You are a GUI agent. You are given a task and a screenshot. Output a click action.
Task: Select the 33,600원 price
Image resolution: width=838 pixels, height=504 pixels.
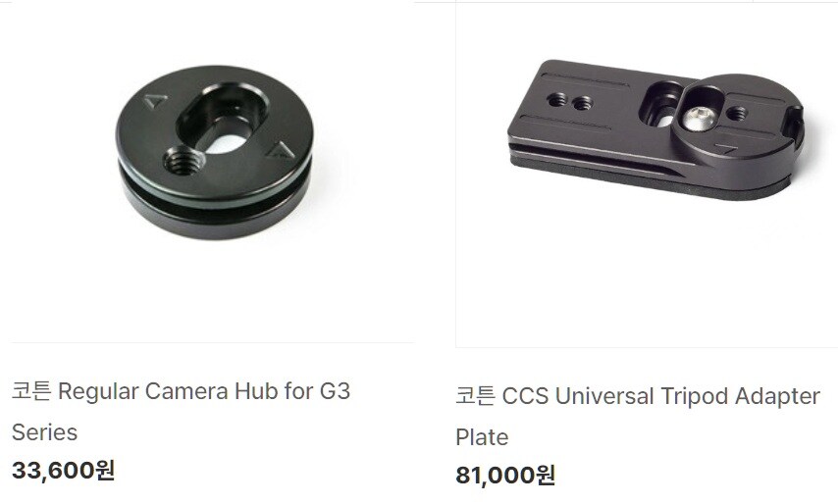(63, 471)
